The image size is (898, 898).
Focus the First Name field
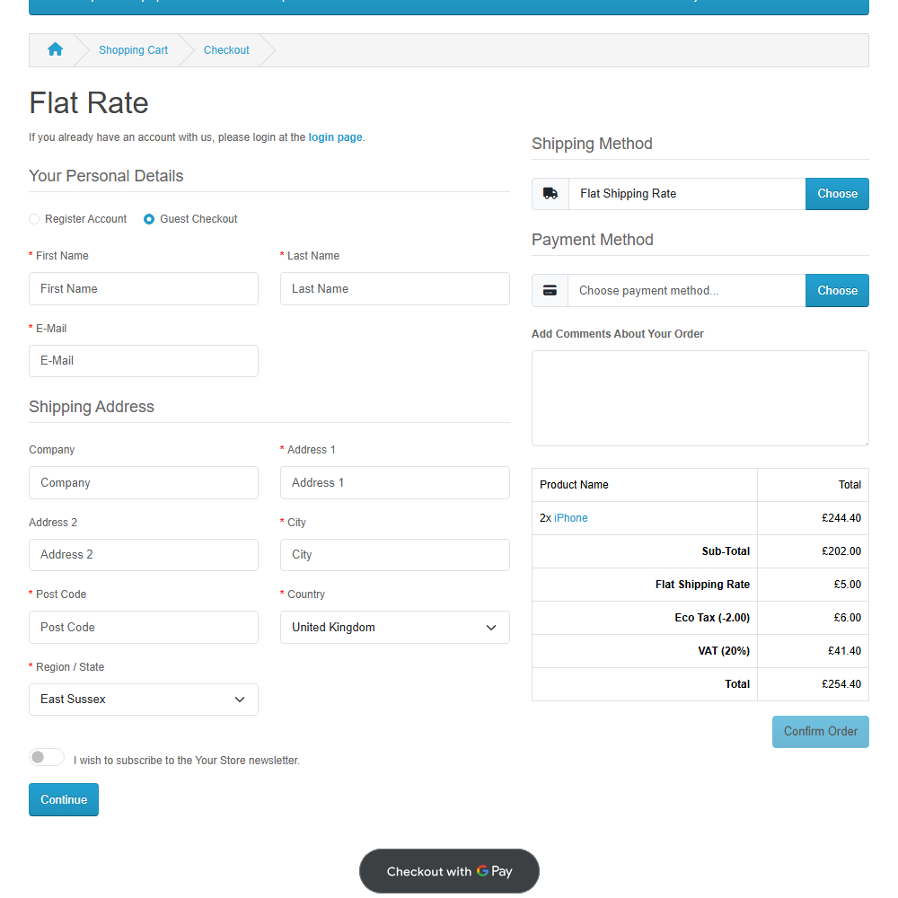pos(143,289)
